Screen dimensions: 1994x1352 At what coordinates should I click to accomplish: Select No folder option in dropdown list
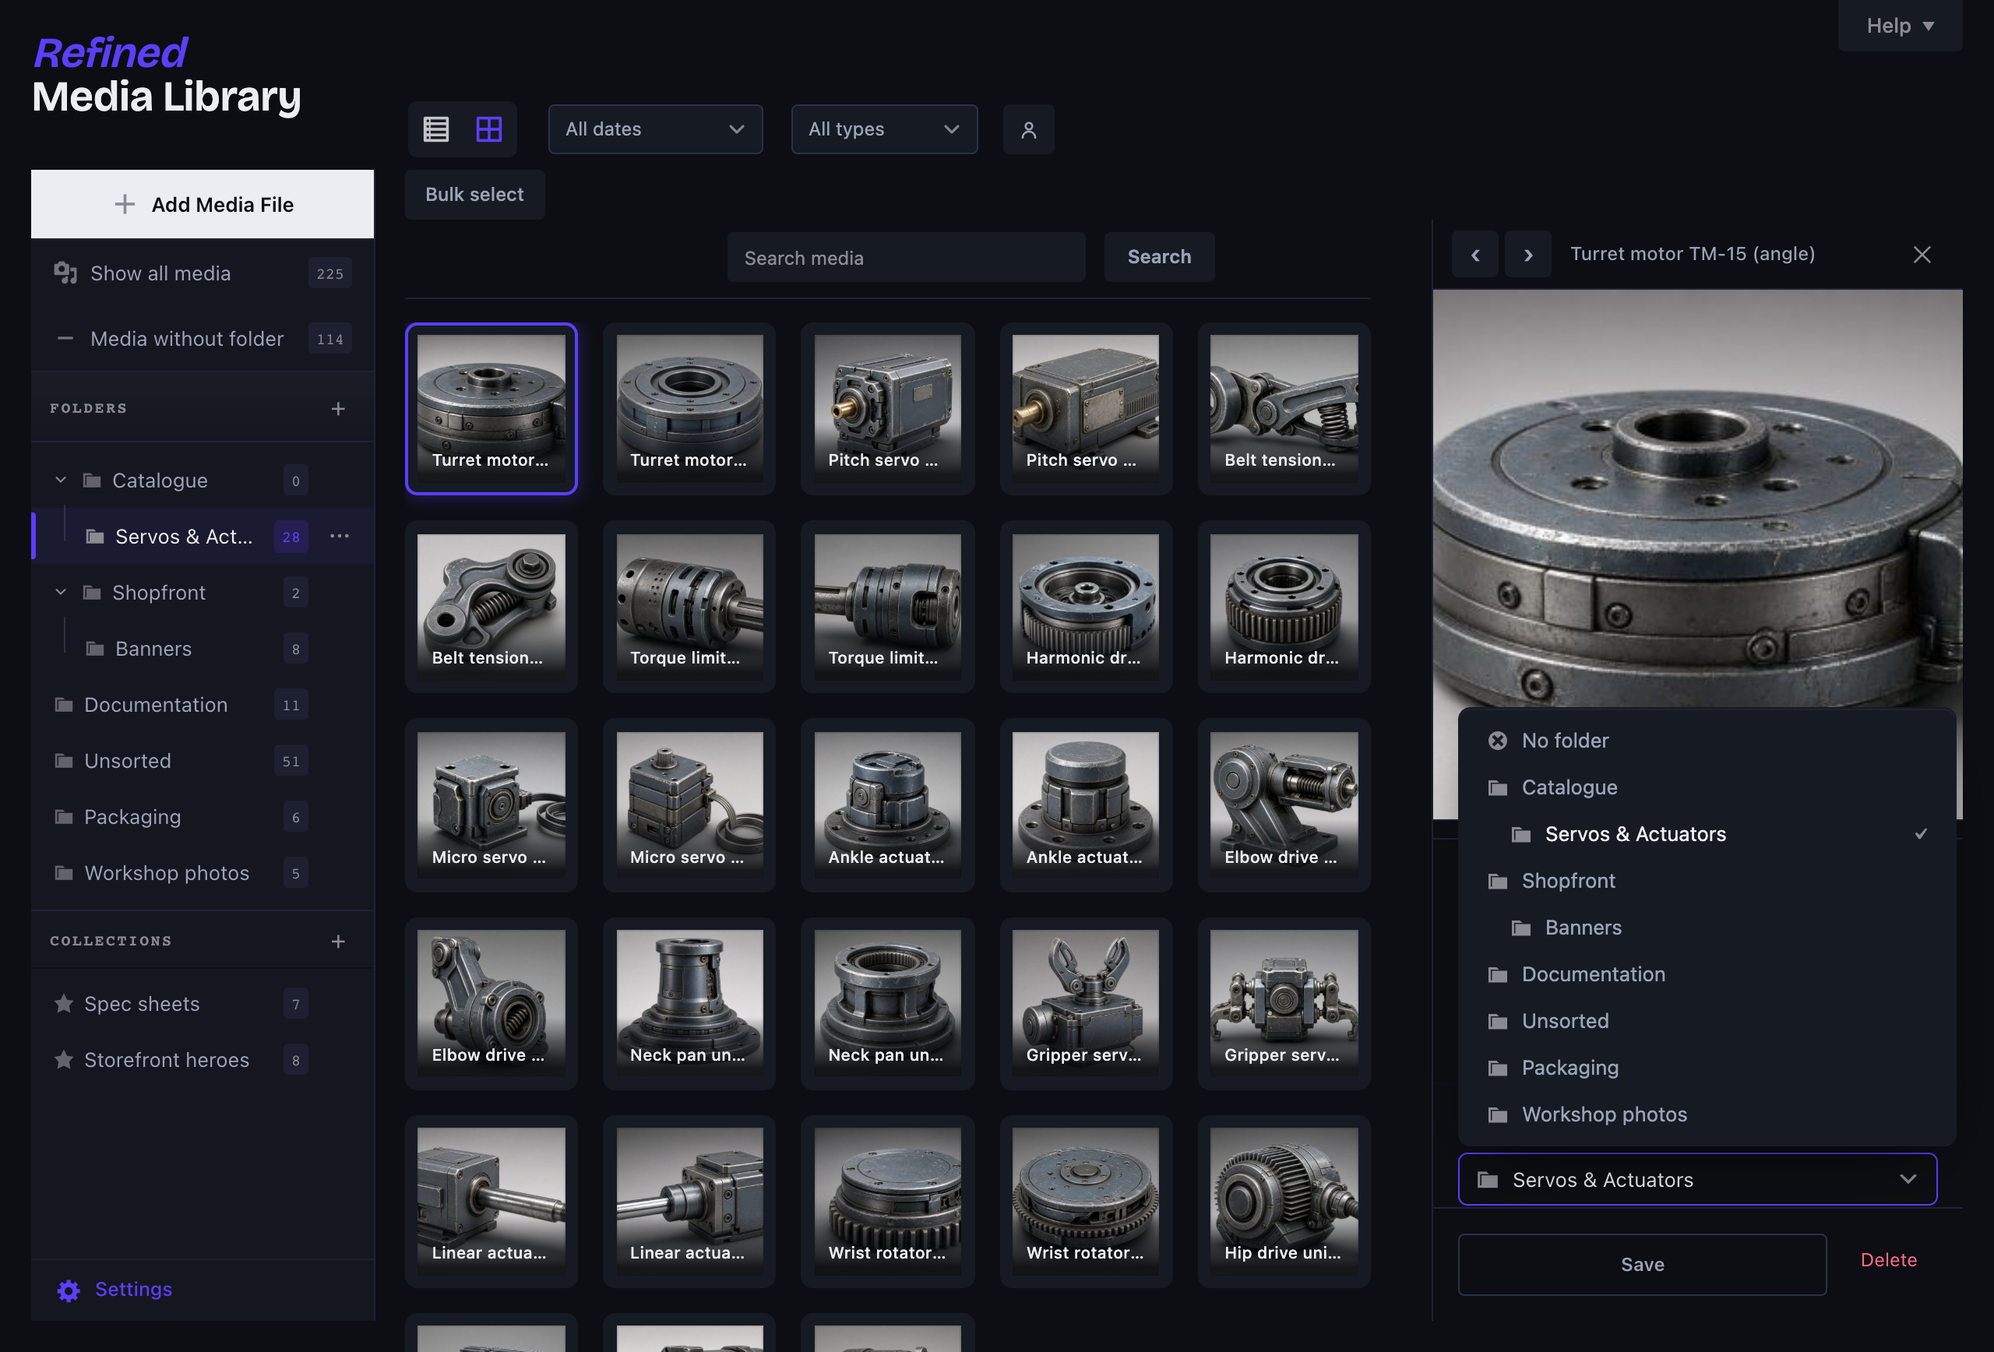(1706, 741)
